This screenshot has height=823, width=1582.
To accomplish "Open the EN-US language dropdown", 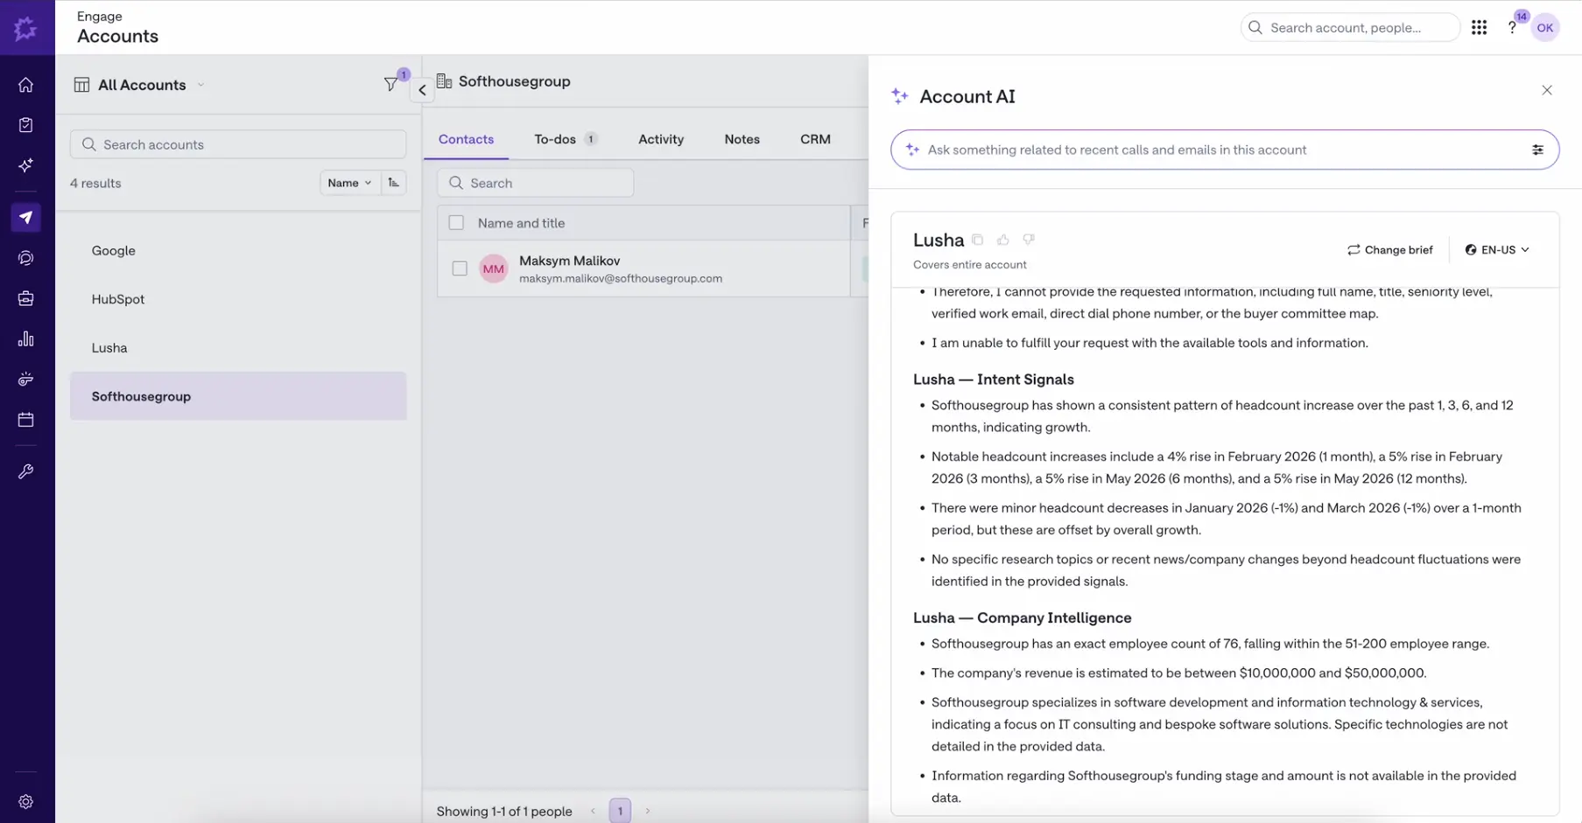I will [x=1497, y=250].
